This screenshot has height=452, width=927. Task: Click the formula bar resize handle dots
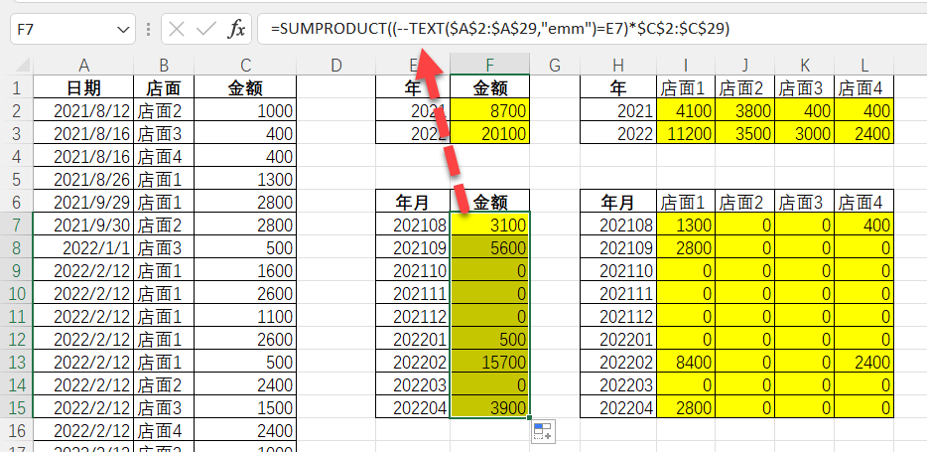(x=148, y=29)
